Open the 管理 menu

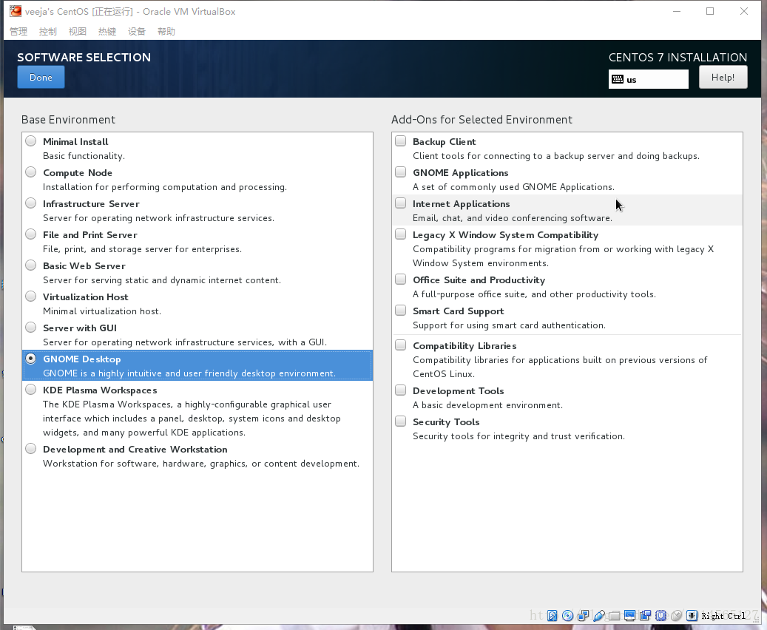(x=18, y=31)
